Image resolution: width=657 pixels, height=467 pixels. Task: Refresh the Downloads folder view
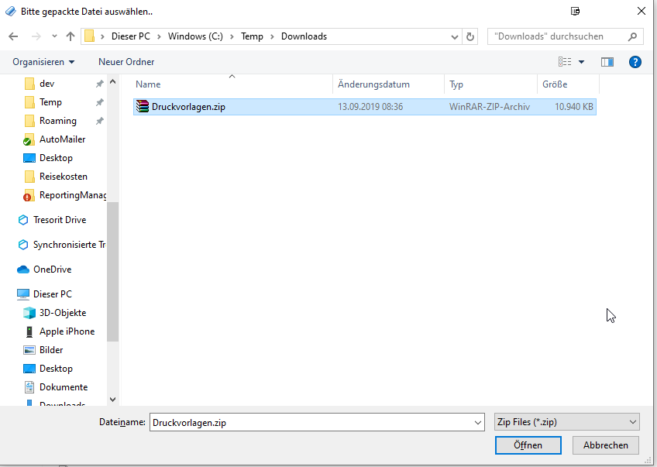tap(470, 36)
